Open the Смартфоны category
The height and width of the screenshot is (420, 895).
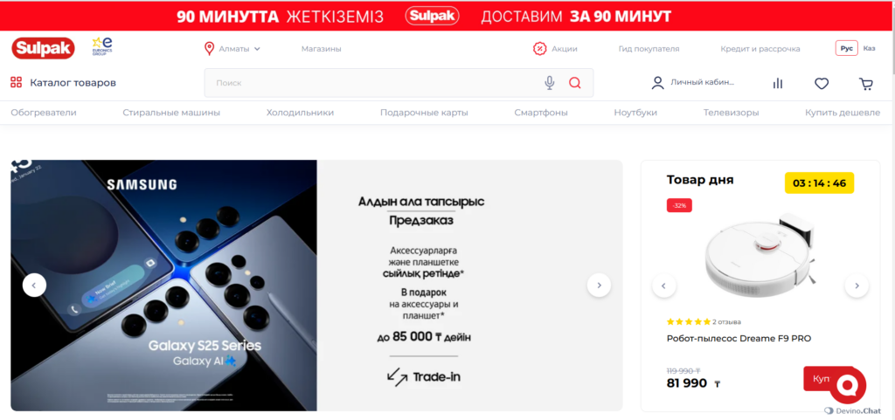[x=541, y=113]
